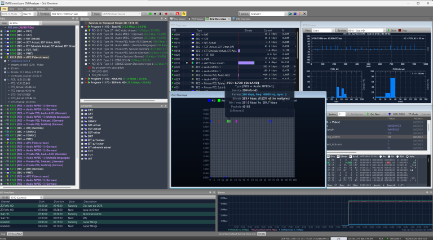Delete layout with the X icon
The height and width of the screenshot is (240, 433).
point(304,14)
